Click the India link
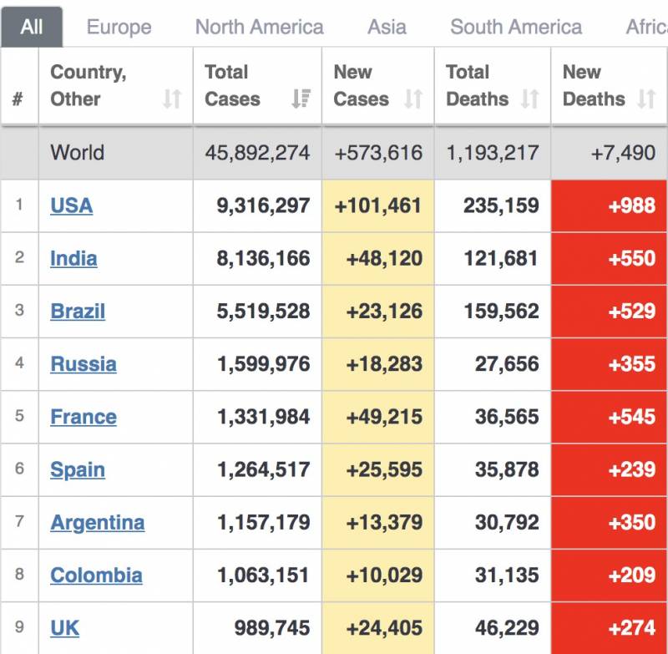This screenshot has height=654, width=668. click(x=73, y=258)
